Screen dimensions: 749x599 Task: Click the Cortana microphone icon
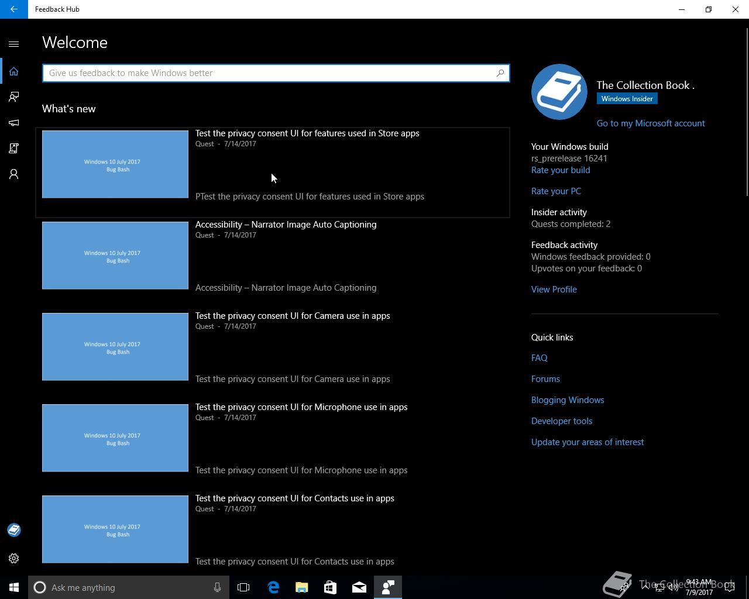click(x=217, y=587)
